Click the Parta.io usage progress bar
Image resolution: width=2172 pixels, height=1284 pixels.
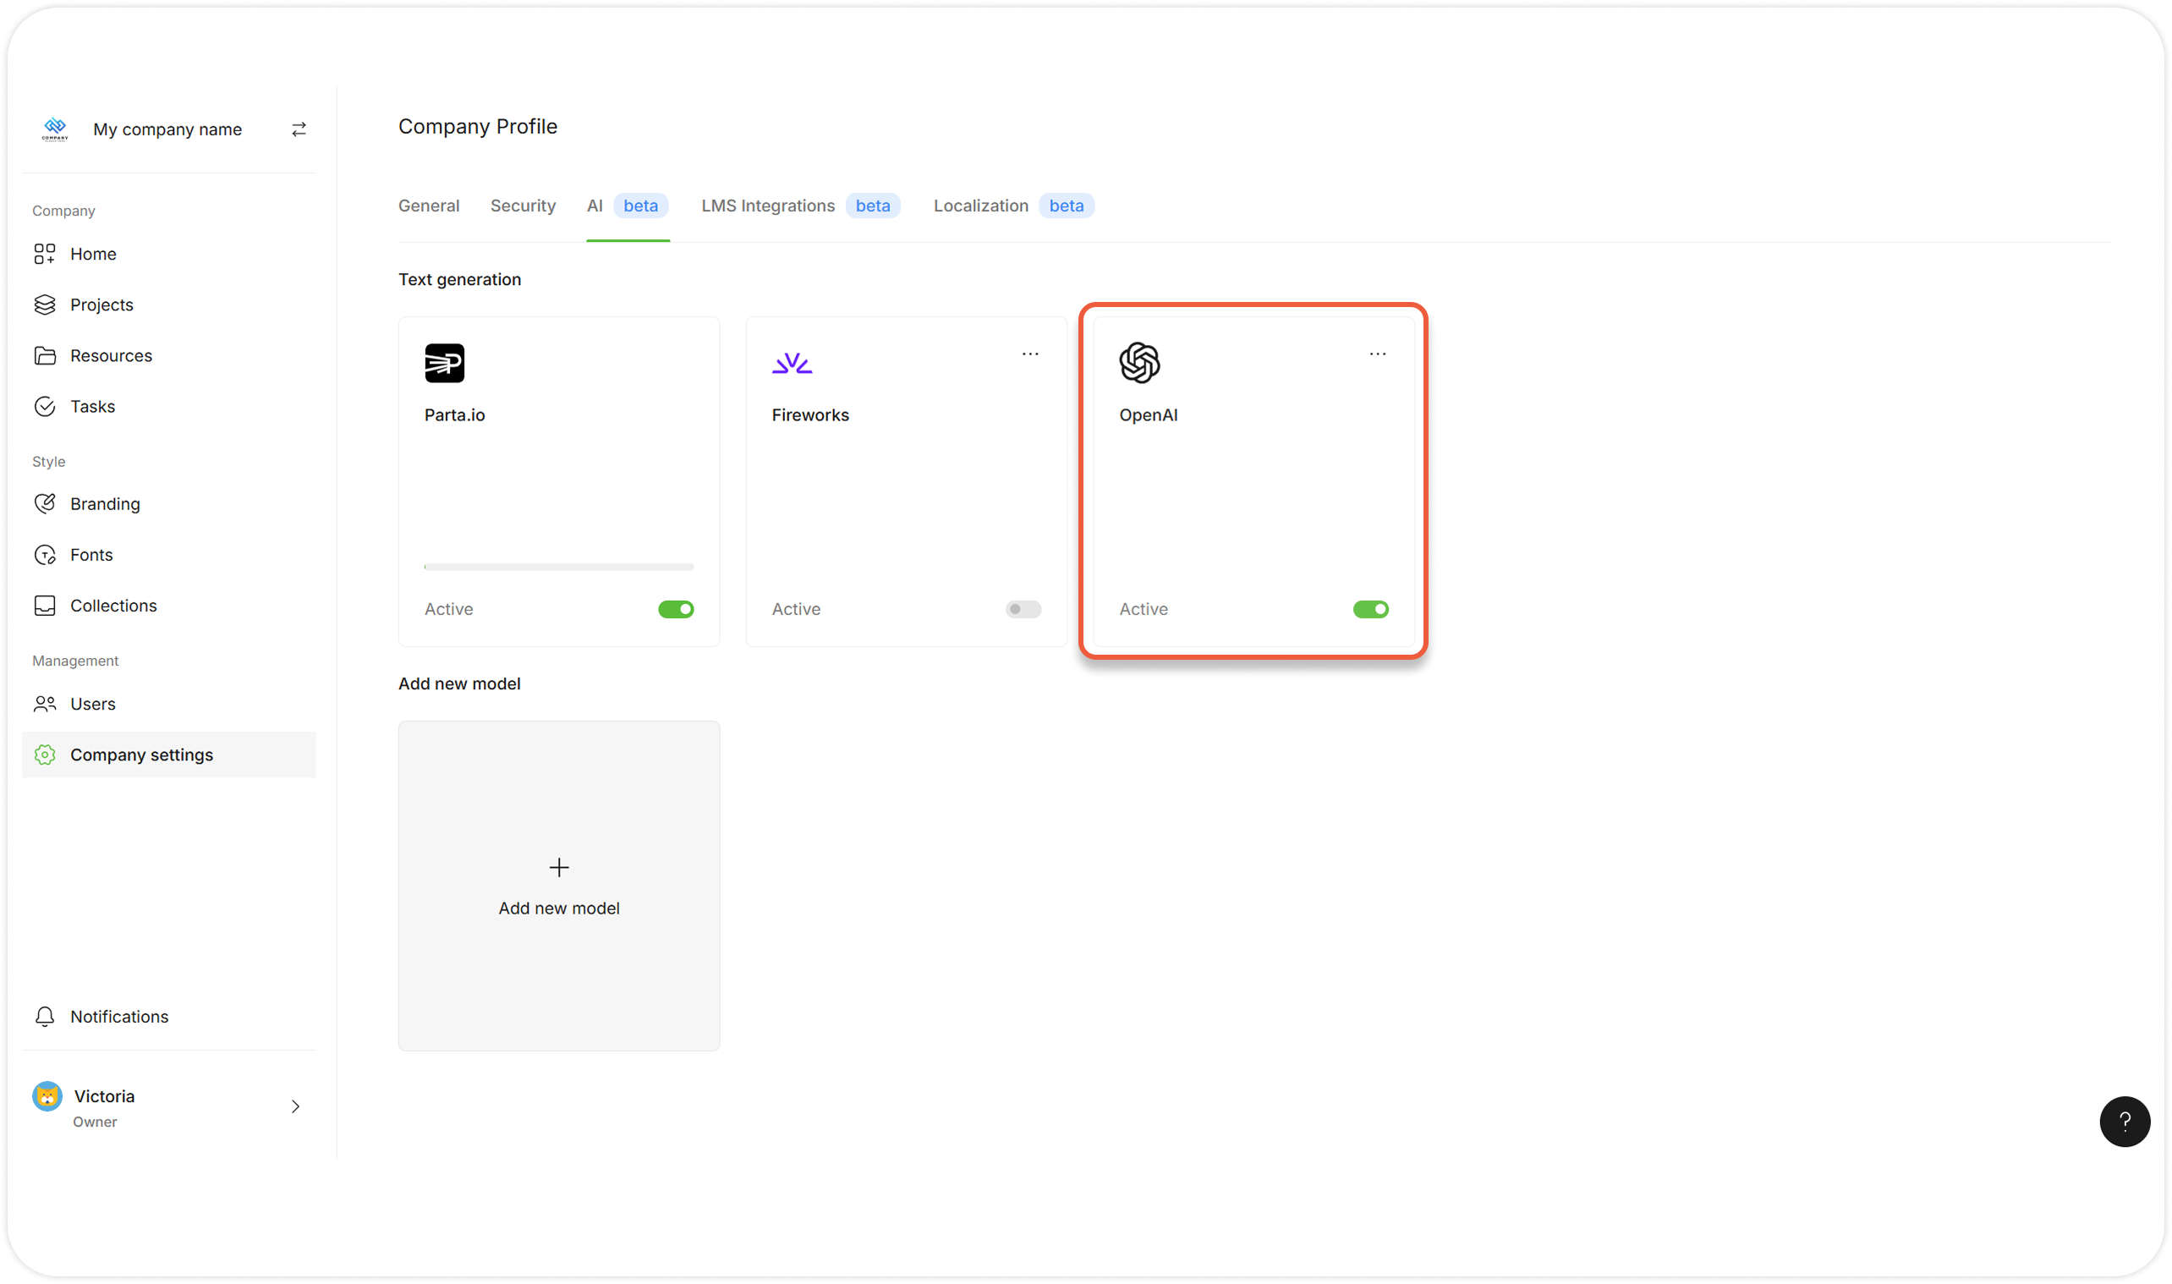(x=559, y=567)
